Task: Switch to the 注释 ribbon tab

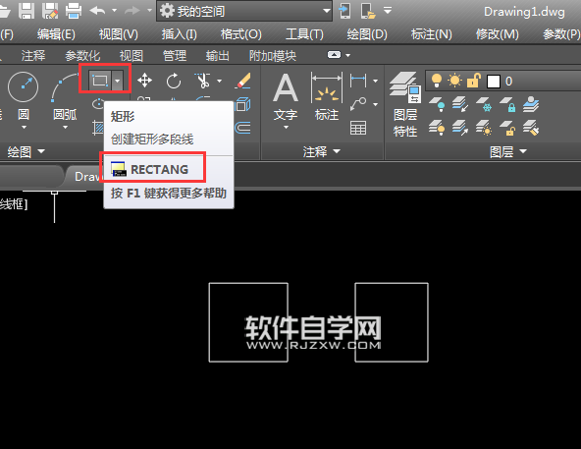Action: (33, 56)
